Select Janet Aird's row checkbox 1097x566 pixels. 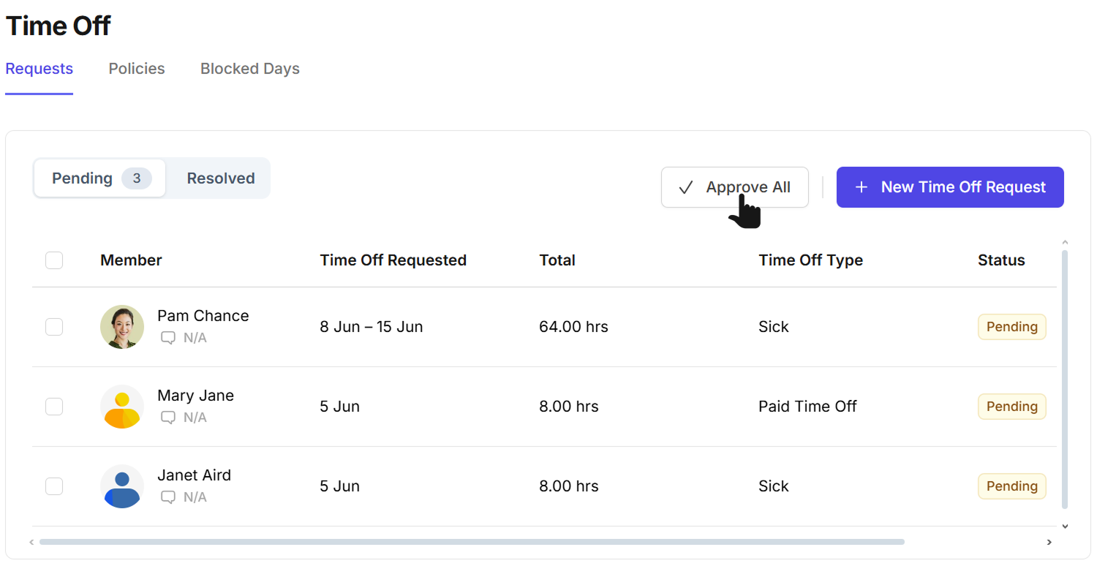click(54, 486)
